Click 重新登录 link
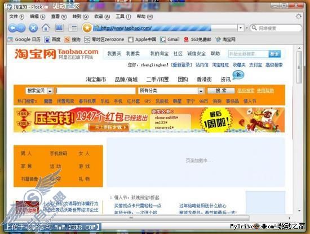310x234 pixels. pos(181,65)
